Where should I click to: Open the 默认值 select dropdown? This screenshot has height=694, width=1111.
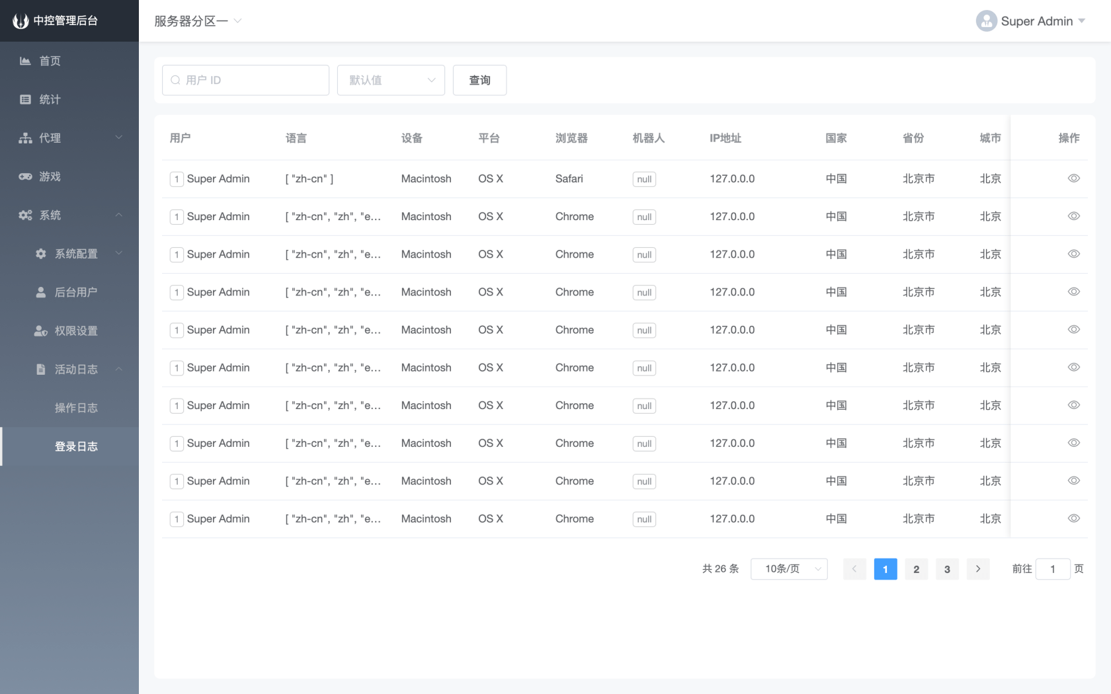click(391, 80)
